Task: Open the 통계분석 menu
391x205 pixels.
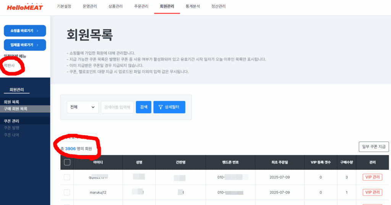Action: [192, 6]
